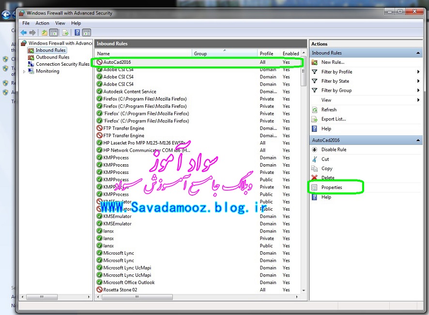This screenshot has height=315, width=429.
Task: Open the View submenu arrow in Actions
Action: [418, 100]
